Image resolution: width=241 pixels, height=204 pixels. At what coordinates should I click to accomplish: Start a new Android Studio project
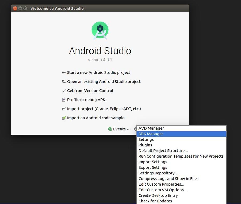pos(98,73)
